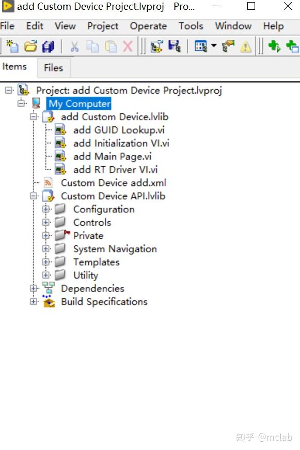300x450 pixels.
Task: Collapse the Custom Device API.lvlib library
Action: [x=34, y=196]
